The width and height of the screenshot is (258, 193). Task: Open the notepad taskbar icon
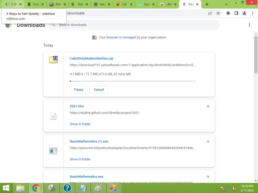click(83, 188)
